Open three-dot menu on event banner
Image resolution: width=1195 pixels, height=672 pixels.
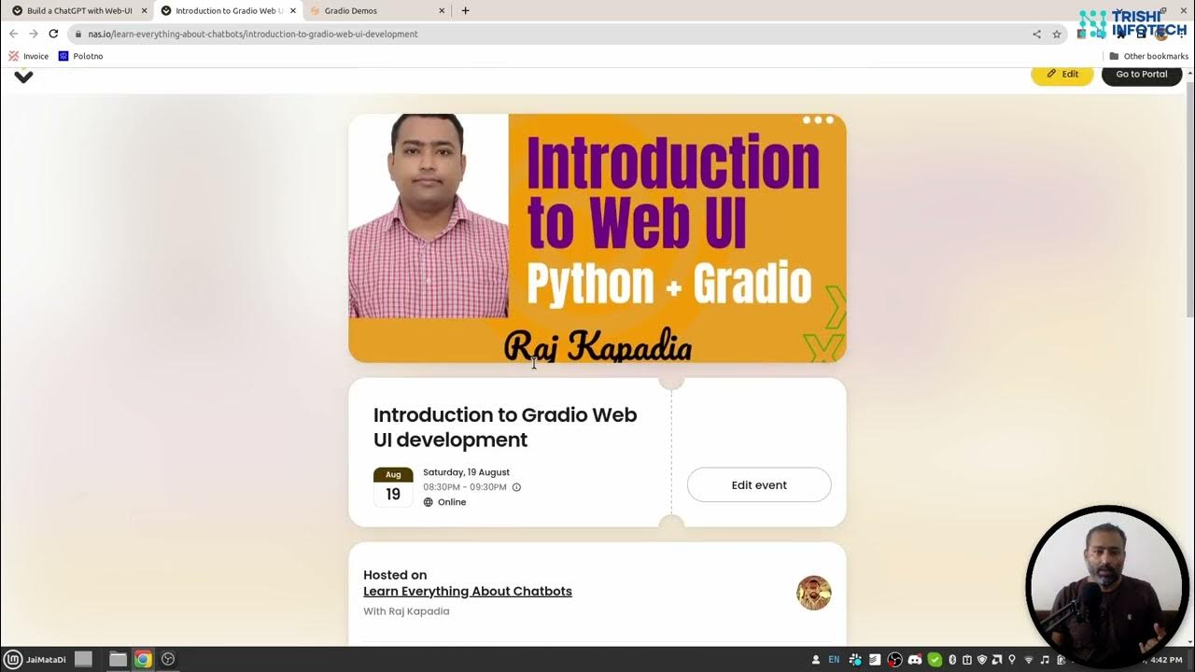click(818, 119)
